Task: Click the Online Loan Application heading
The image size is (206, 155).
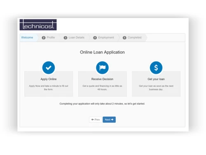Action: click(x=102, y=52)
